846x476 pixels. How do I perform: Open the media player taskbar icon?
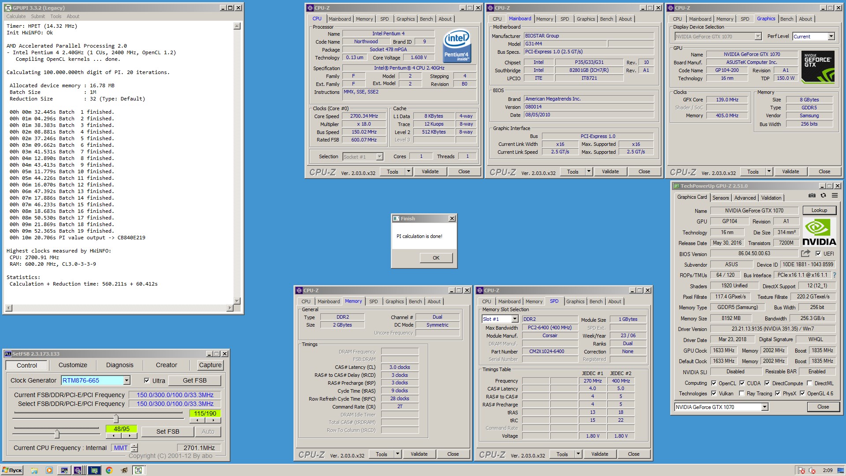pos(49,470)
